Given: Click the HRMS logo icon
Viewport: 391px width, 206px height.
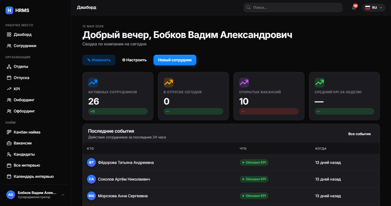Looking at the screenshot, I should click(x=9, y=10).
